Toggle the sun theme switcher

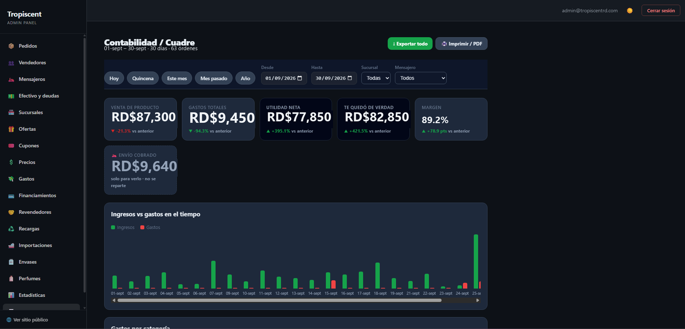tap(630, 10)
